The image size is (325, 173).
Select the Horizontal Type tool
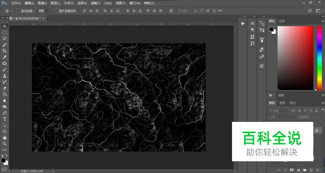point(5,119)
